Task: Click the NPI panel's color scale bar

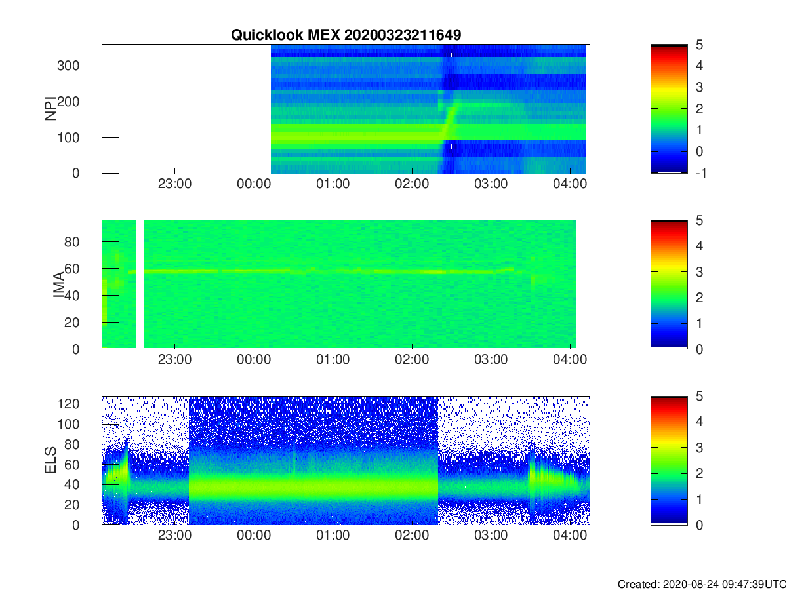Action: click(x=669, y=109)
